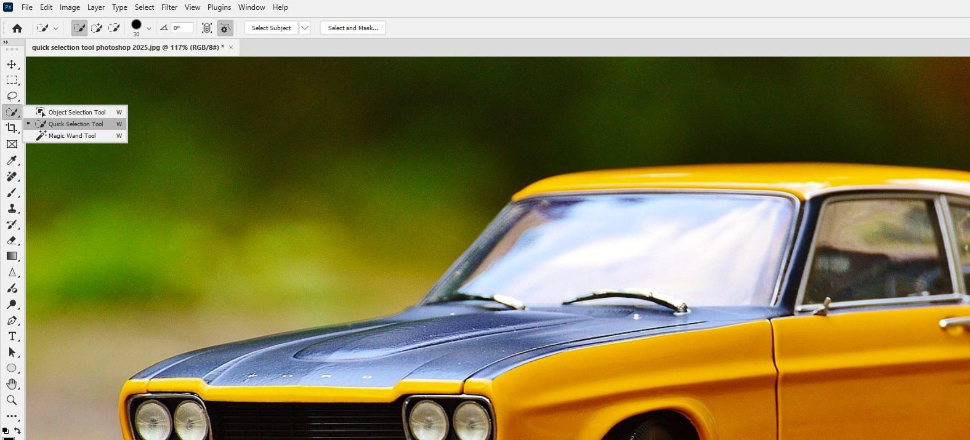
Task: Activate the Eyedropper tool
Action: point(12,161)
